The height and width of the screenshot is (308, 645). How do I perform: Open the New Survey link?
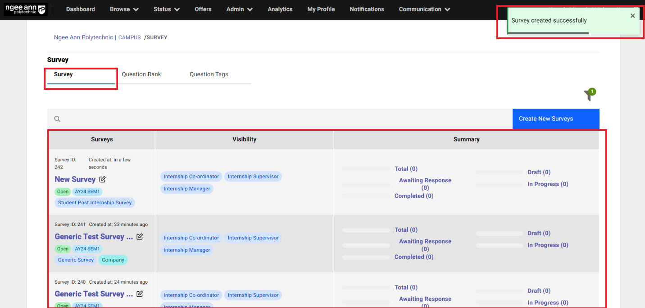(75, 179)
